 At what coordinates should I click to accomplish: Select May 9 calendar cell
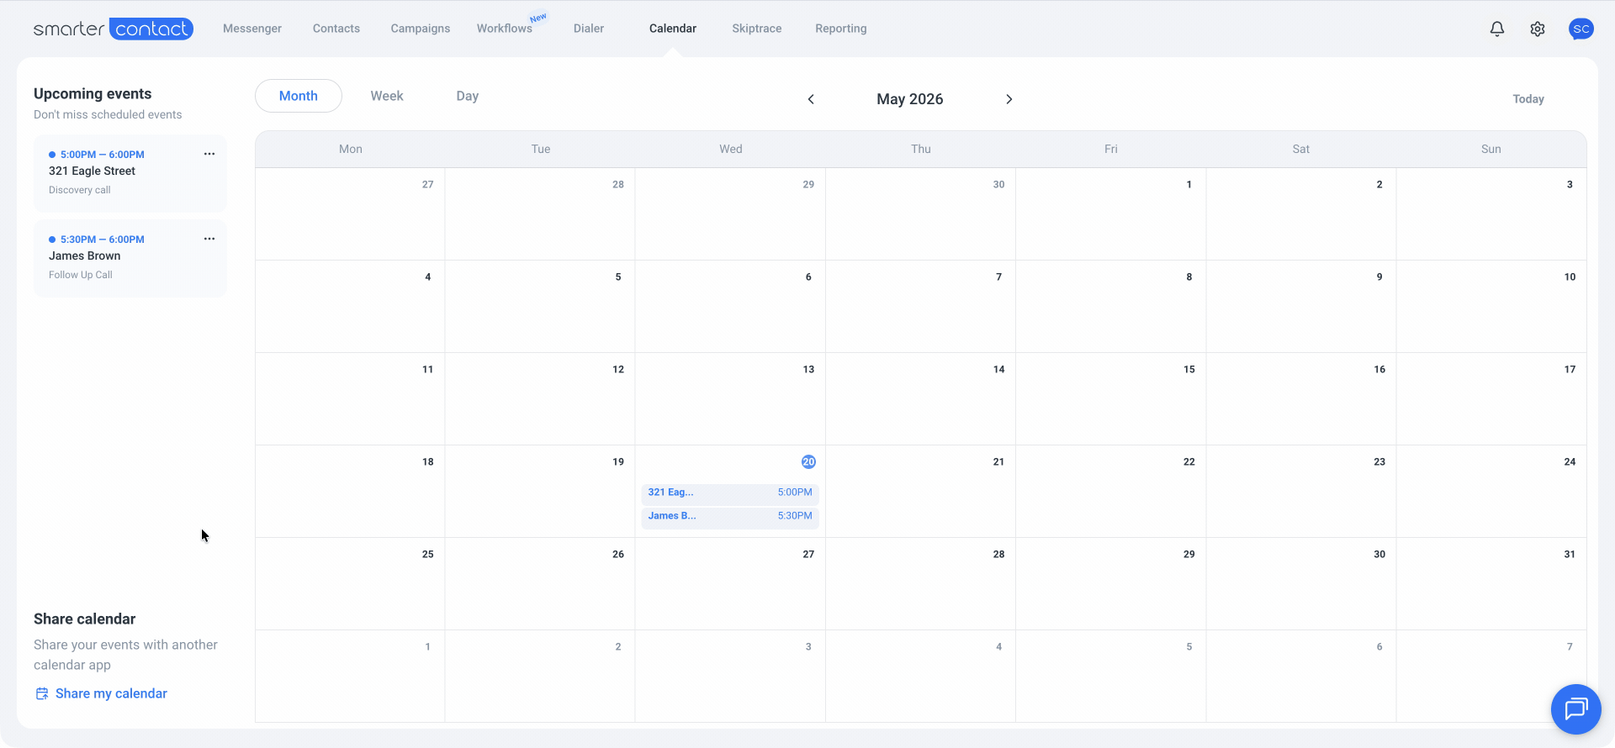(x=1301, y=306)
